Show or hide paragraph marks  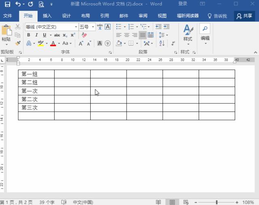click(x=173, y=43)
